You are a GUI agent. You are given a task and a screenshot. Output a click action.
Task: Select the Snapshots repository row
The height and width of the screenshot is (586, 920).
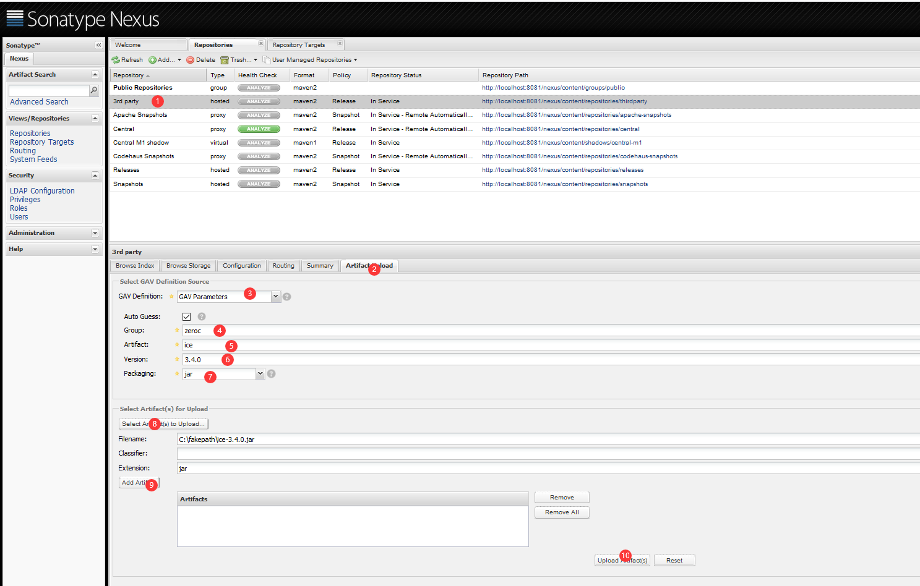click(515, 184)
